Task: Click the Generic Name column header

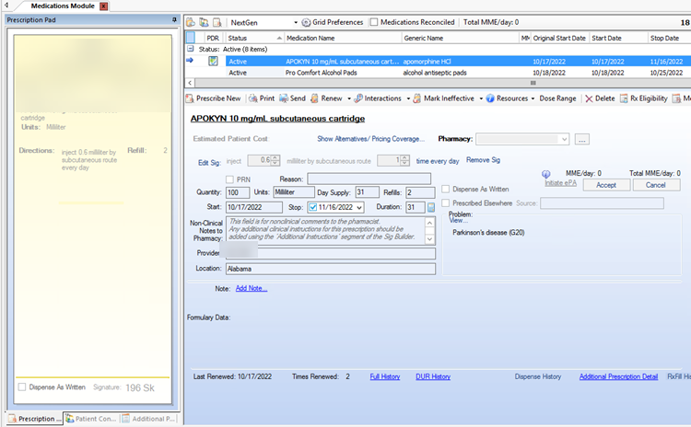Action: (460, 38)
